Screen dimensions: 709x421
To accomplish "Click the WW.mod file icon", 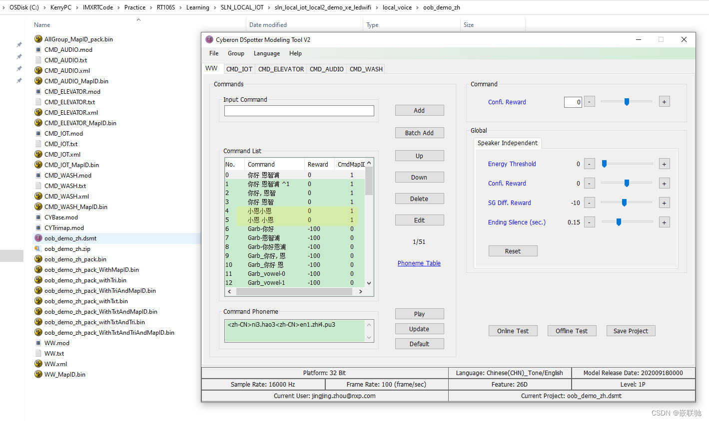I will pyautogui.click(x=38, y=343).
